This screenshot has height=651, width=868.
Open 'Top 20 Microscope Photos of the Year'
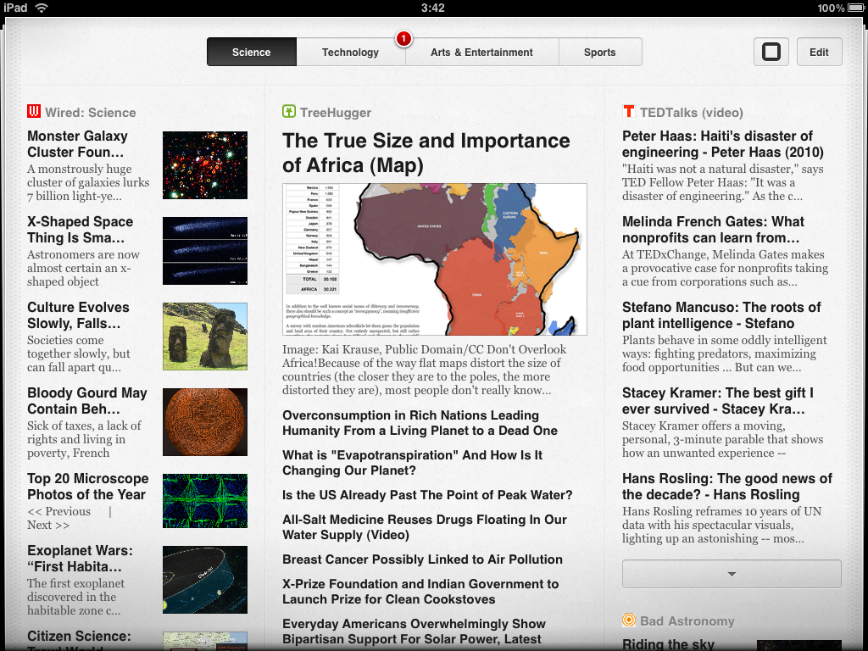pos(88,487)
